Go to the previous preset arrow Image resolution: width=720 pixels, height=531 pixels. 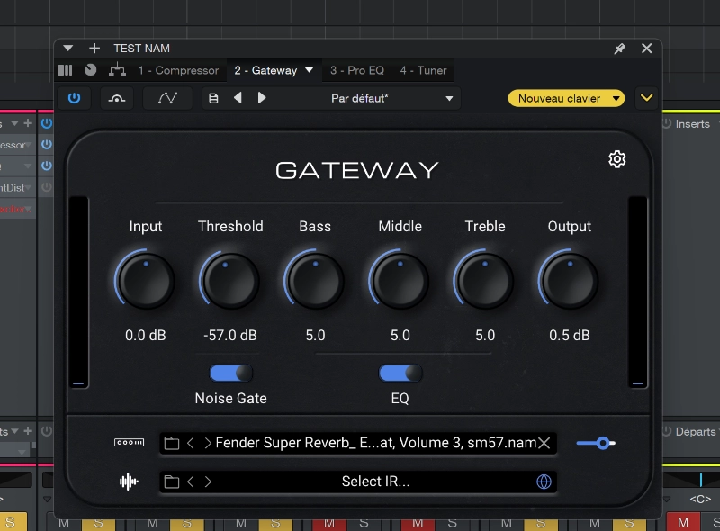point(238,98)
